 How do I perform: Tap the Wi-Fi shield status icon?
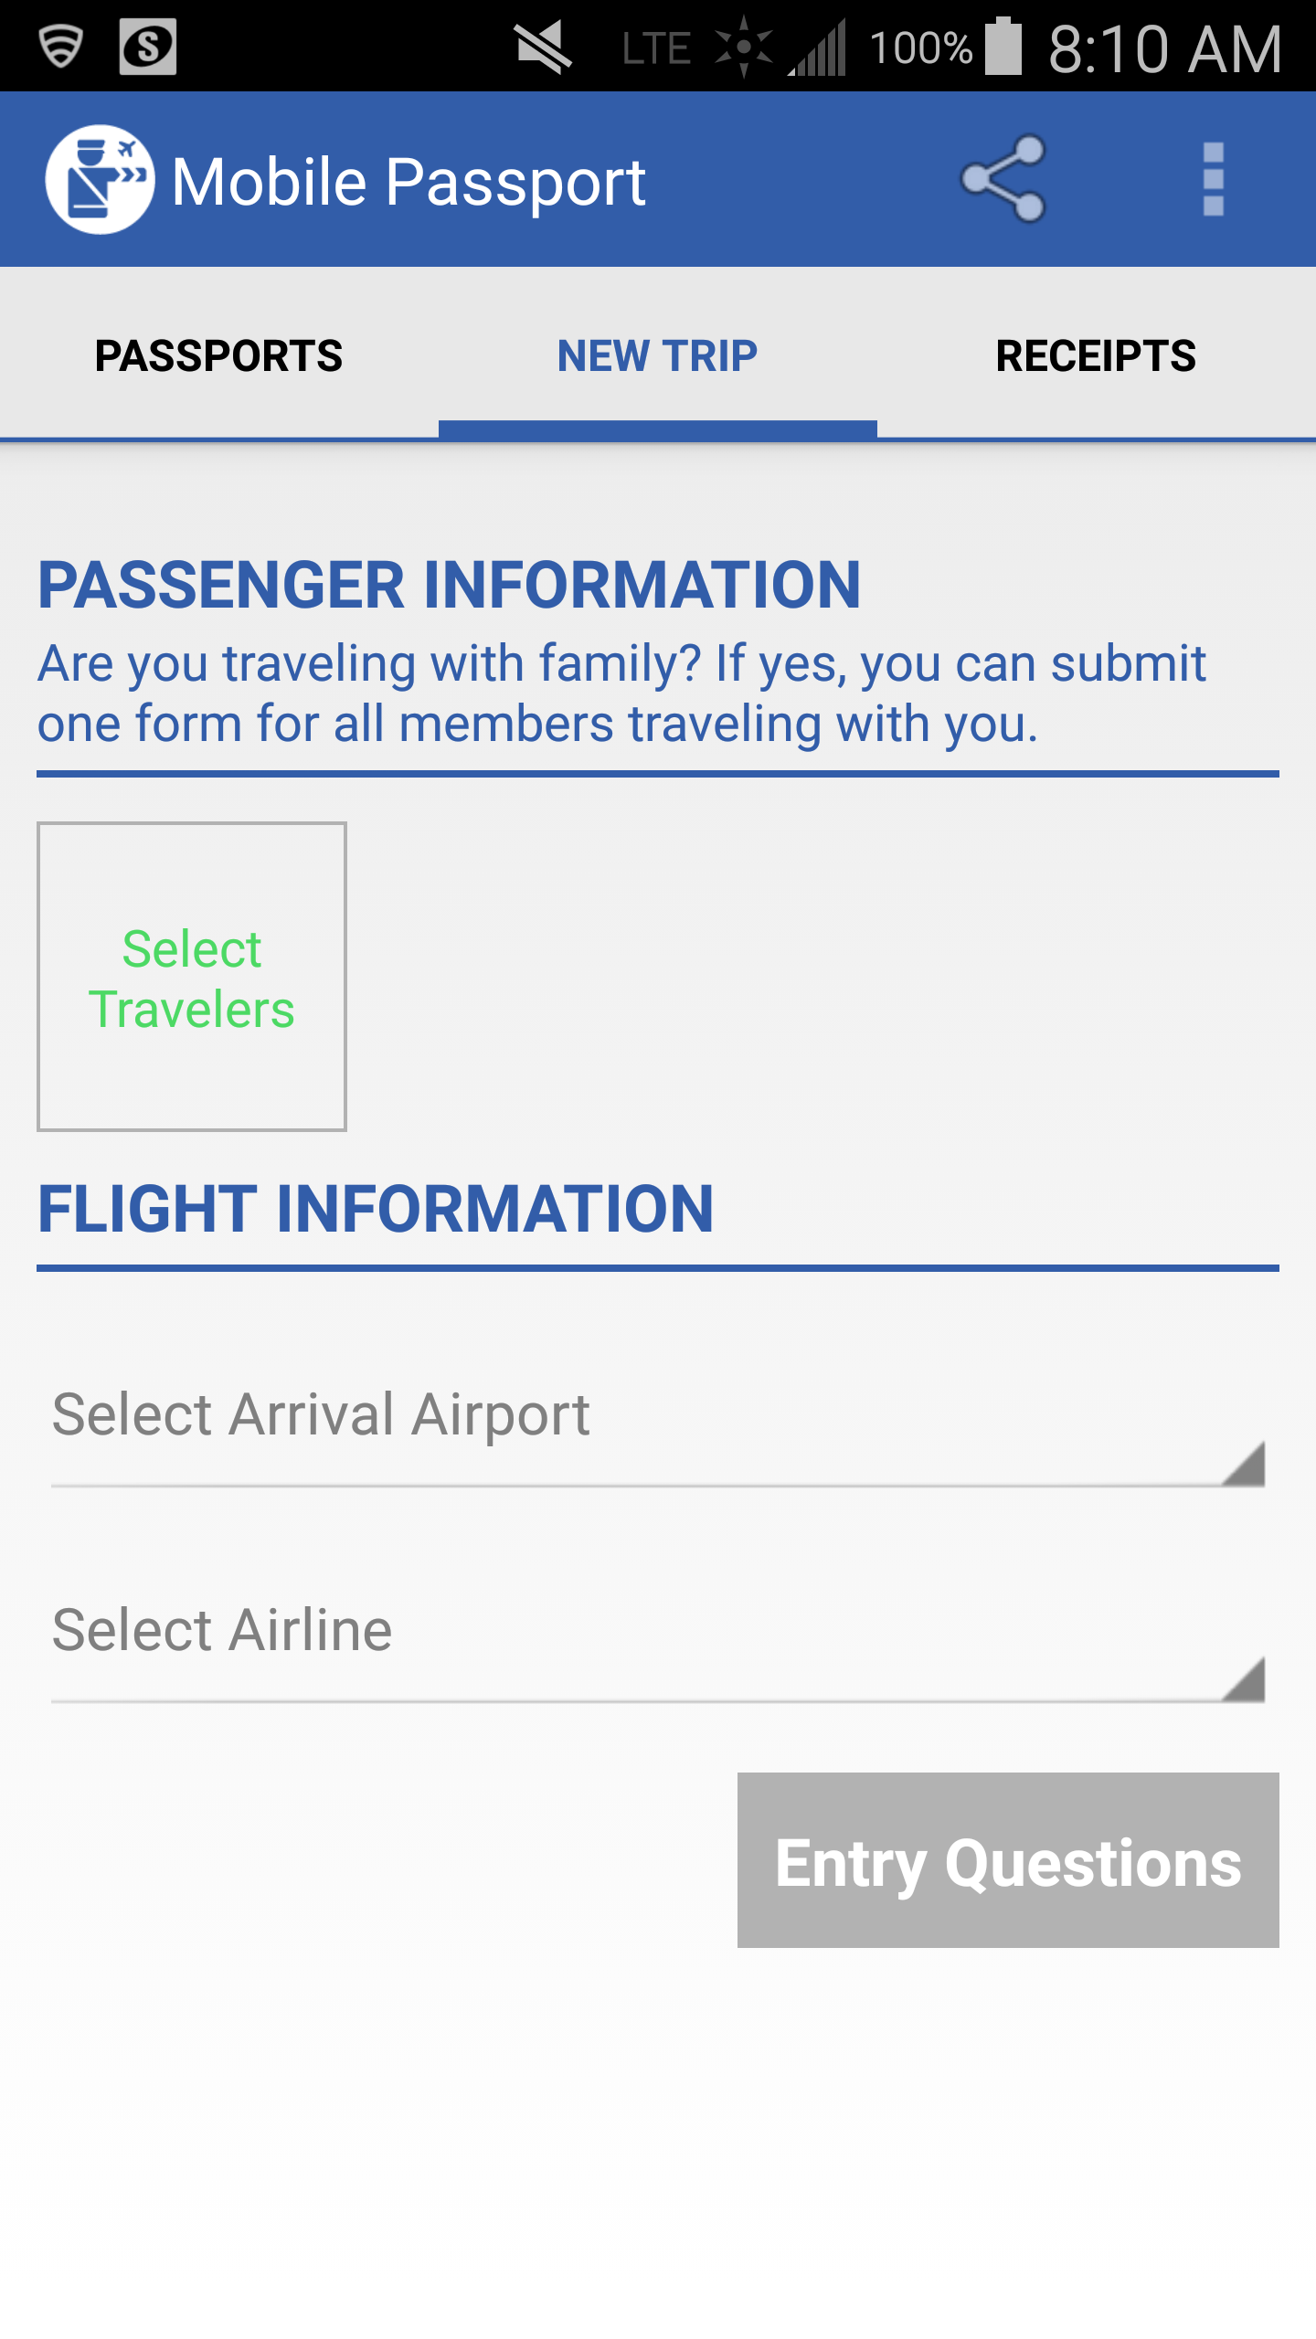tap(61, 46)
